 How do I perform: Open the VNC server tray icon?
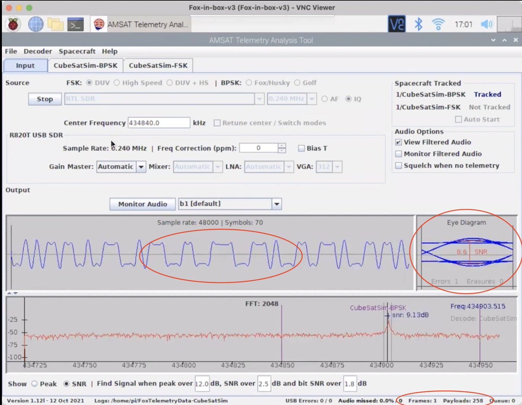pos(397,24)
